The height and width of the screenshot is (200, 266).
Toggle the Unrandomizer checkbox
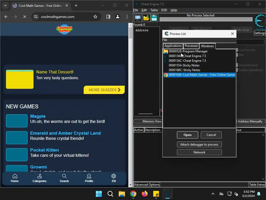pos(237,65)
